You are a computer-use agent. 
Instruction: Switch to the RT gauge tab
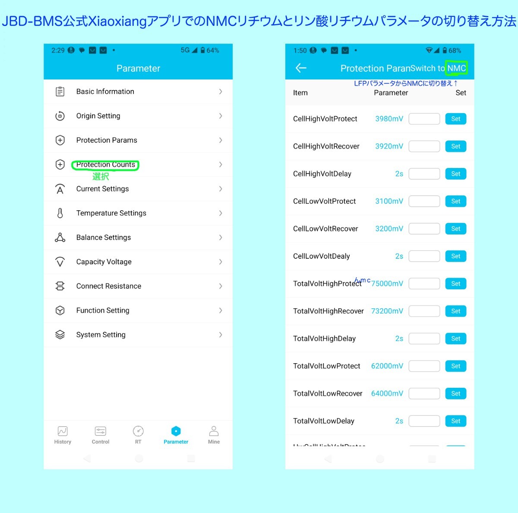(x=138, y=435)
